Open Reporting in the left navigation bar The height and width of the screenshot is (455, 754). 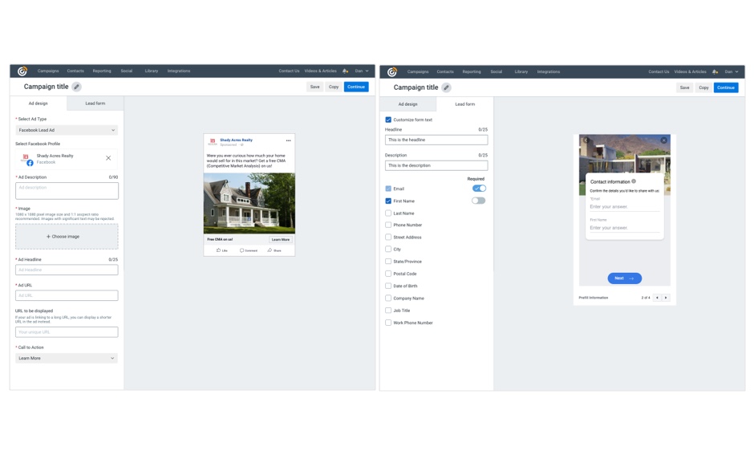(x=101, y=71)
